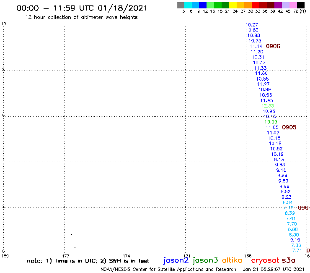Click the light blue value 8.04
Image resolution: width=310 pixels, height=273 pixels.
tap(287, 202)
